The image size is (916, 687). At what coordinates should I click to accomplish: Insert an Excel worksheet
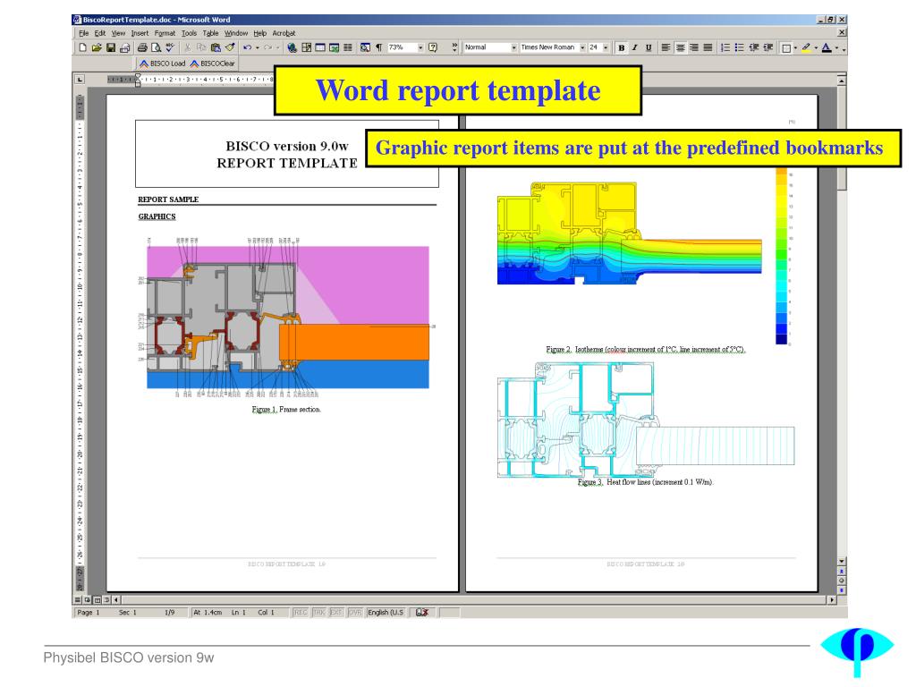[x=335, y=47]
